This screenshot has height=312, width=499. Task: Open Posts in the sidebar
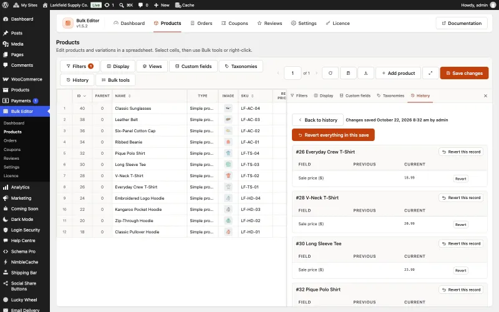[x=17, y=33]
